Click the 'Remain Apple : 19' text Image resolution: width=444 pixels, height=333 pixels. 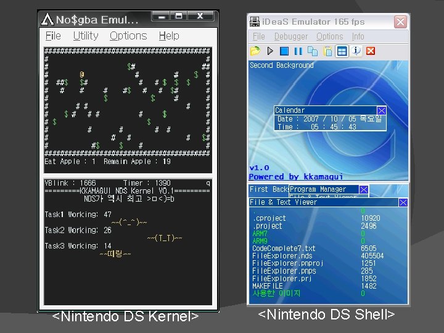pyautogui.click(x=137, y=162)
